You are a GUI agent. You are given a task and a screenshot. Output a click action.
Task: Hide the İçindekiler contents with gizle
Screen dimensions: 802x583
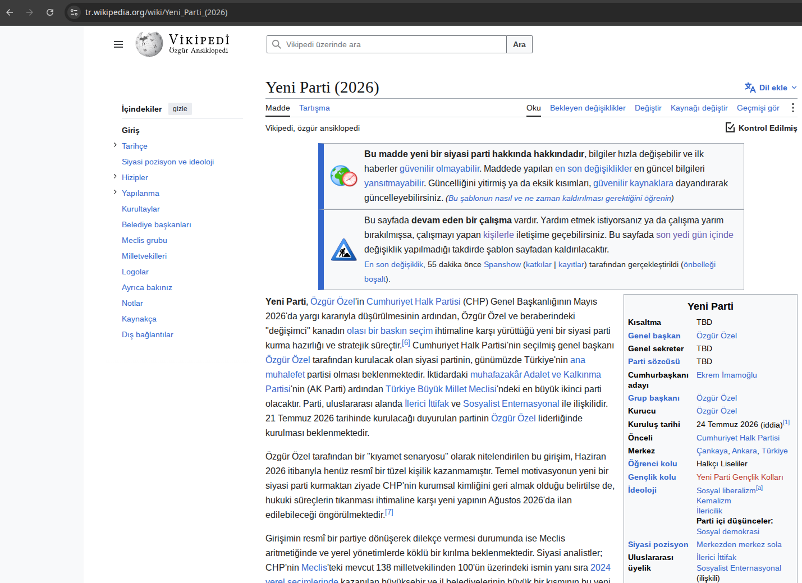[180, 109]
